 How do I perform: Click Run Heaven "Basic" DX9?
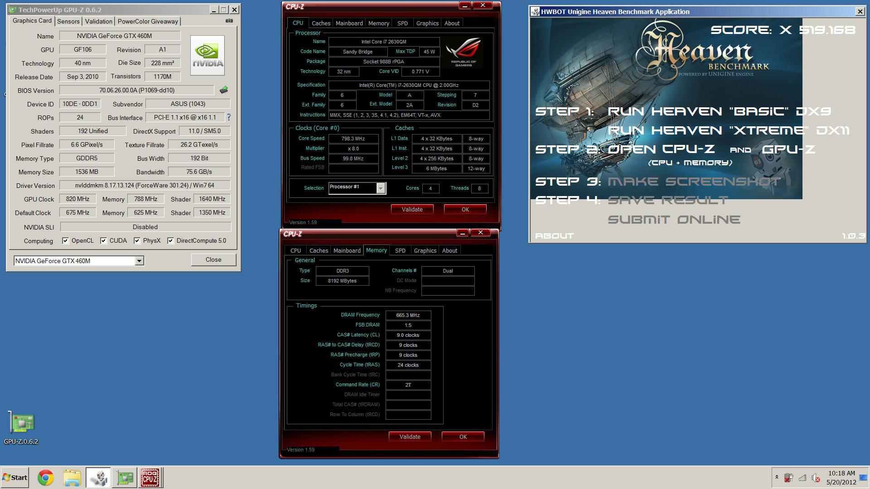[x=719, y=111]
